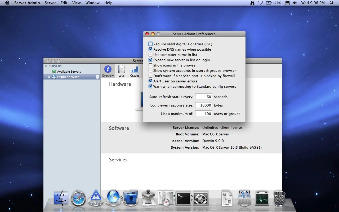Open the Graphs toolbar item
339x212 pixels.
pyautogui.click(x=135, y=71)
